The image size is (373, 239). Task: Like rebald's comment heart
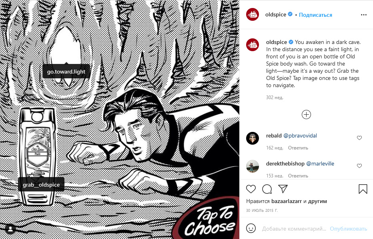(x=359, y=138)
